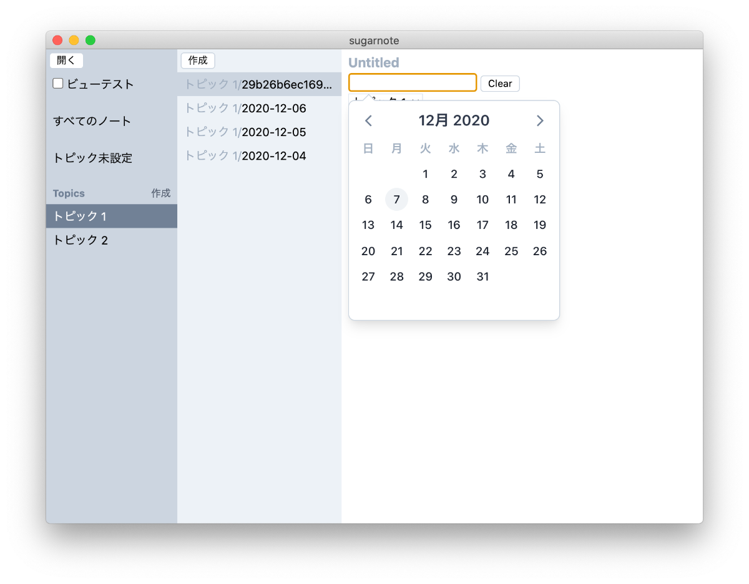Click the Clear button
Image resolution: width=749 pixels, height=584 pixels.
500,84
